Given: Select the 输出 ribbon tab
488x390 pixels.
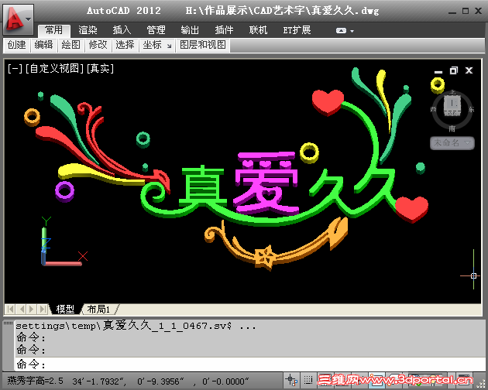Looking at the screenshot, I should 190,30.
